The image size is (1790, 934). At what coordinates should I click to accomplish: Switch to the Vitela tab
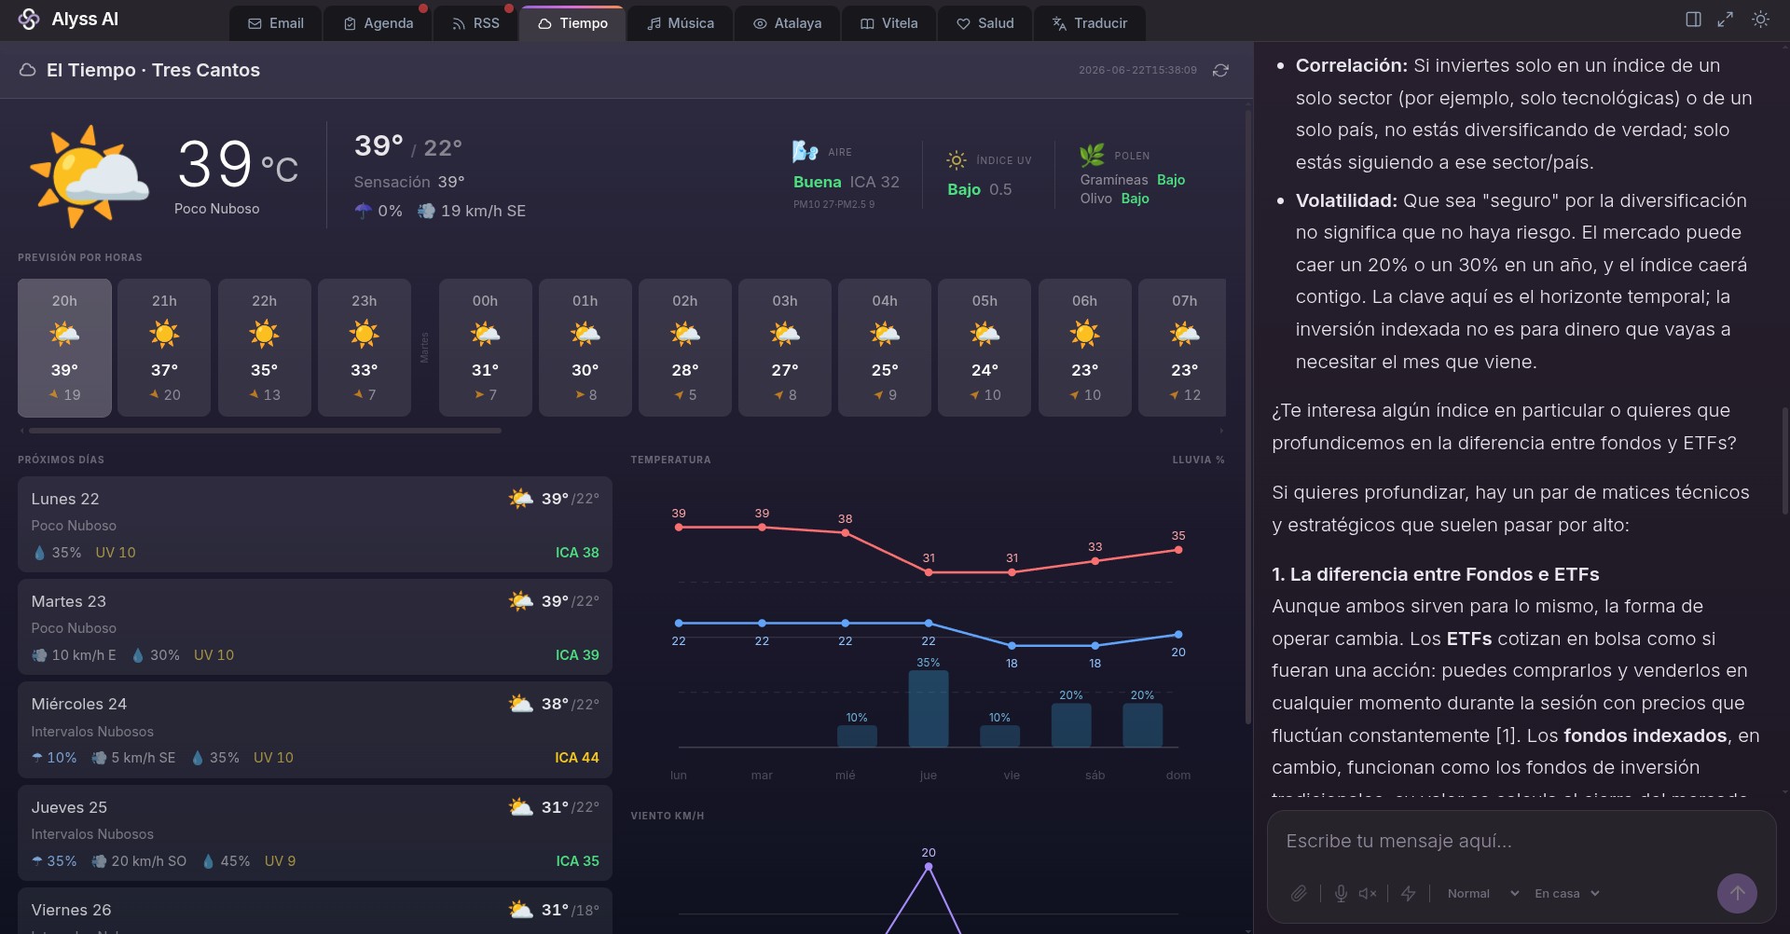(x=888, y=23)
